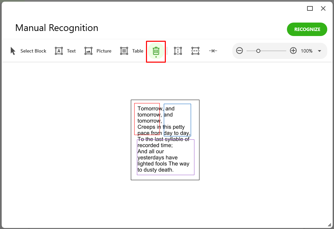
Task: Click the line "And all our"
Action: pos(151,152)
